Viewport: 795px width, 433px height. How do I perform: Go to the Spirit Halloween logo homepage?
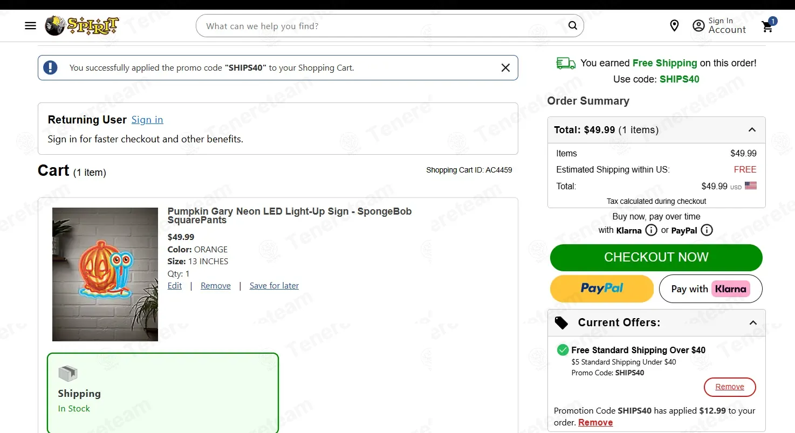pos(82,25)
